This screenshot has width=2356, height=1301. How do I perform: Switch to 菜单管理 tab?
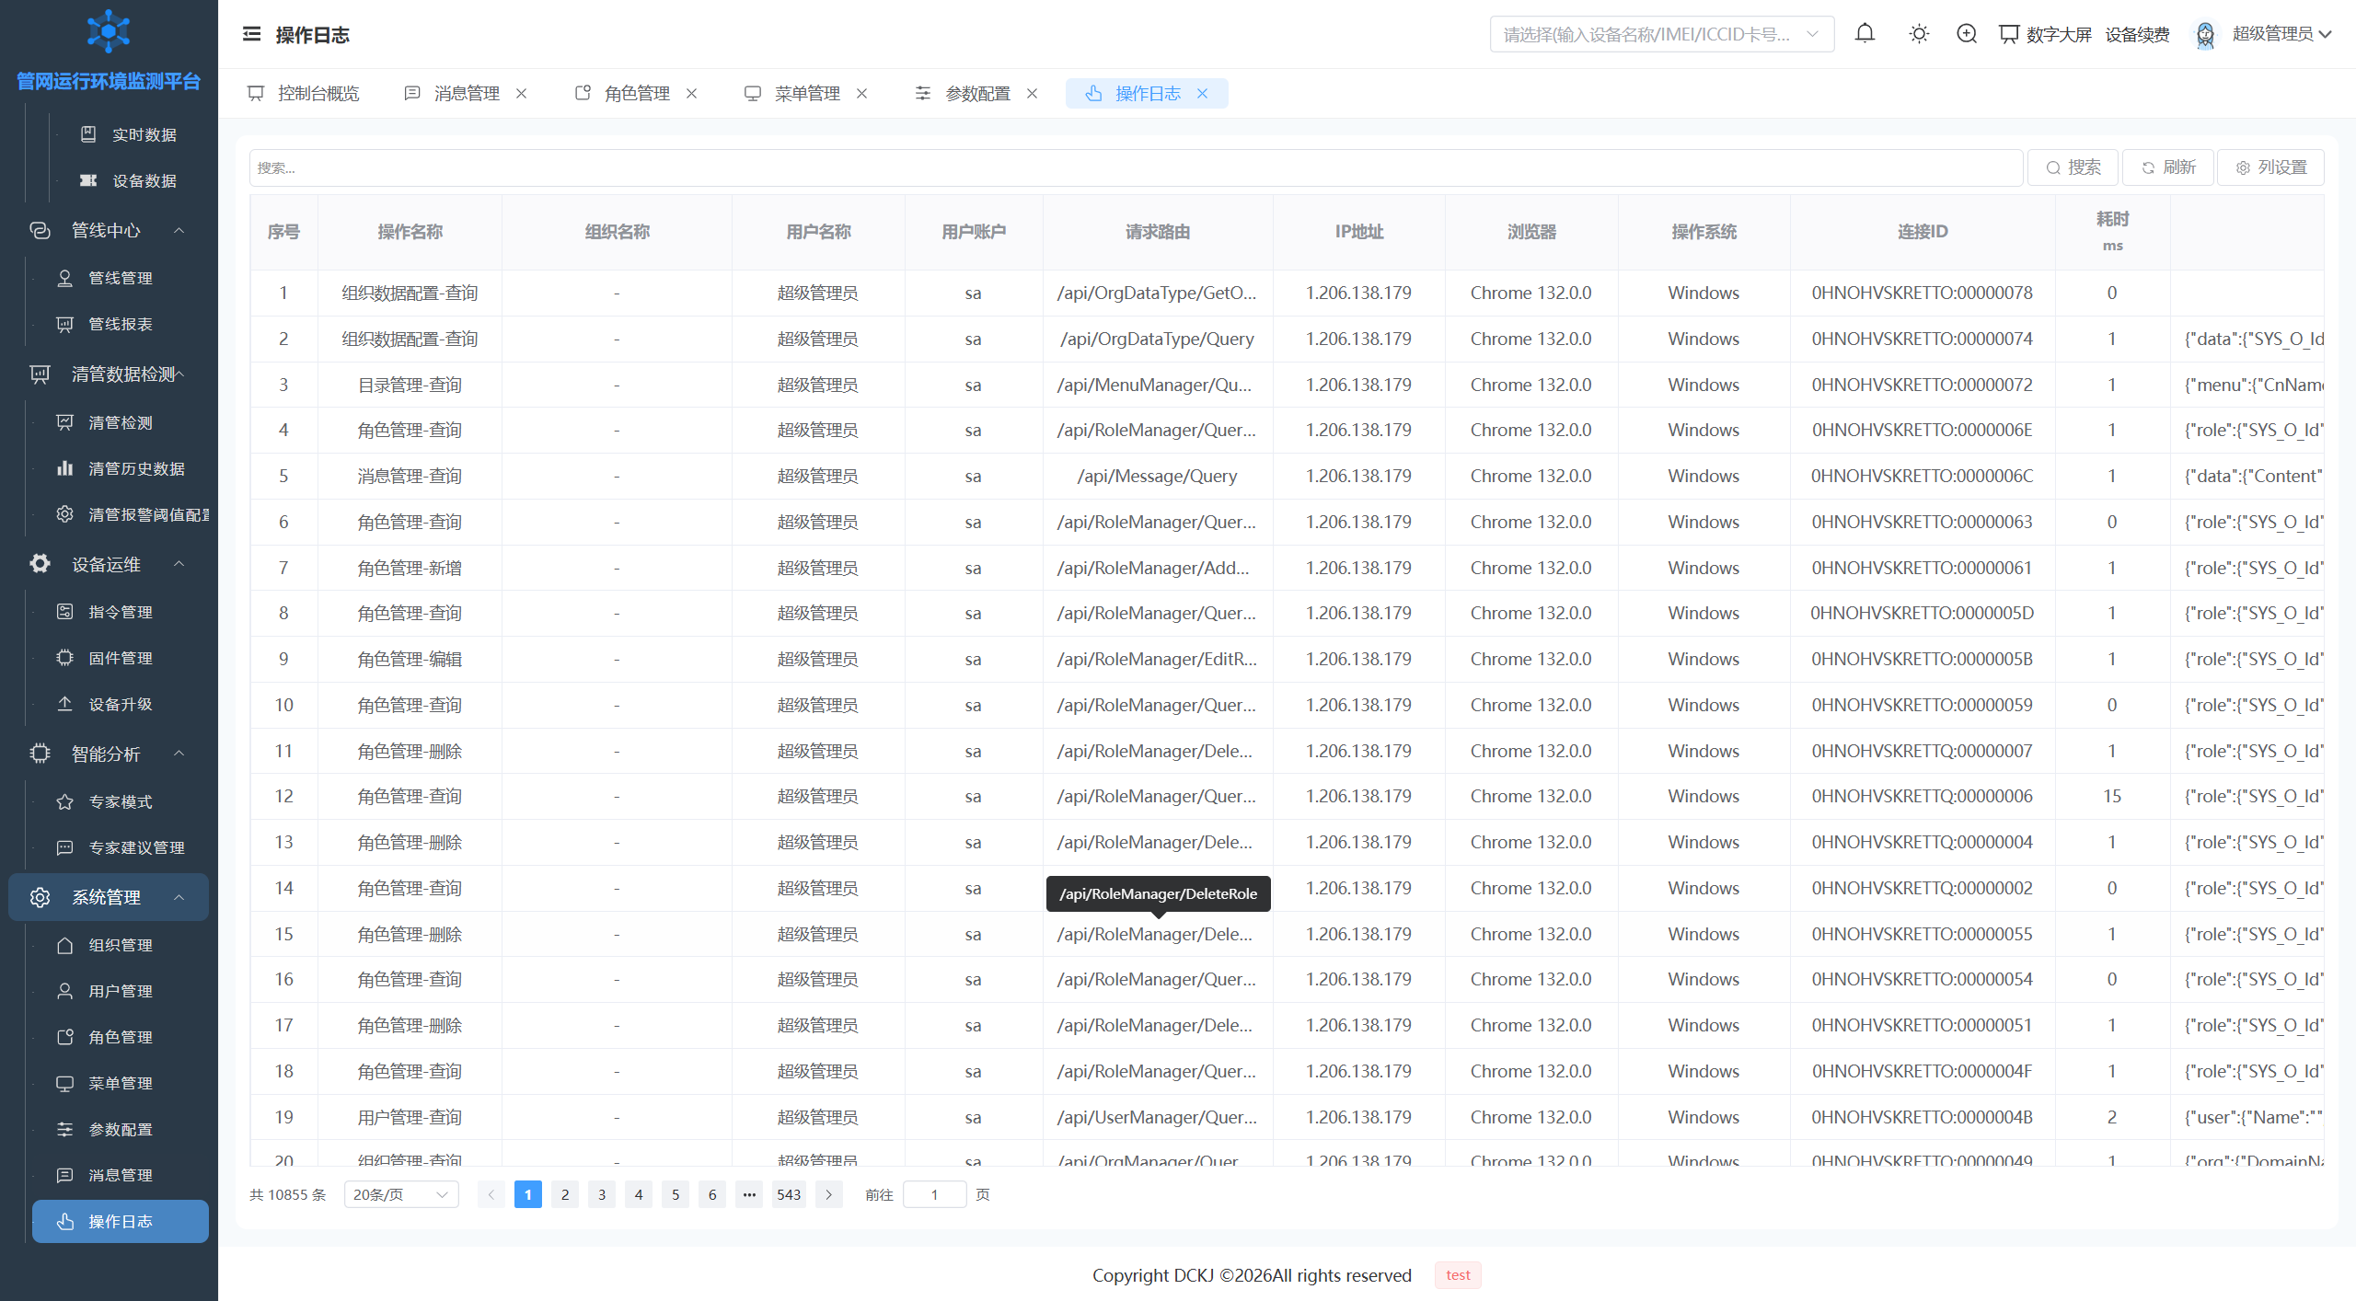click(x=793, y=94)
